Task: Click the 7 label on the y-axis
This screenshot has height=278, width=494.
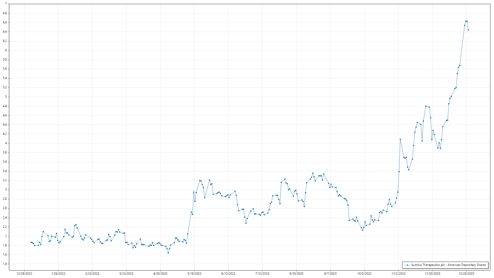Action: tap(6, 4)
